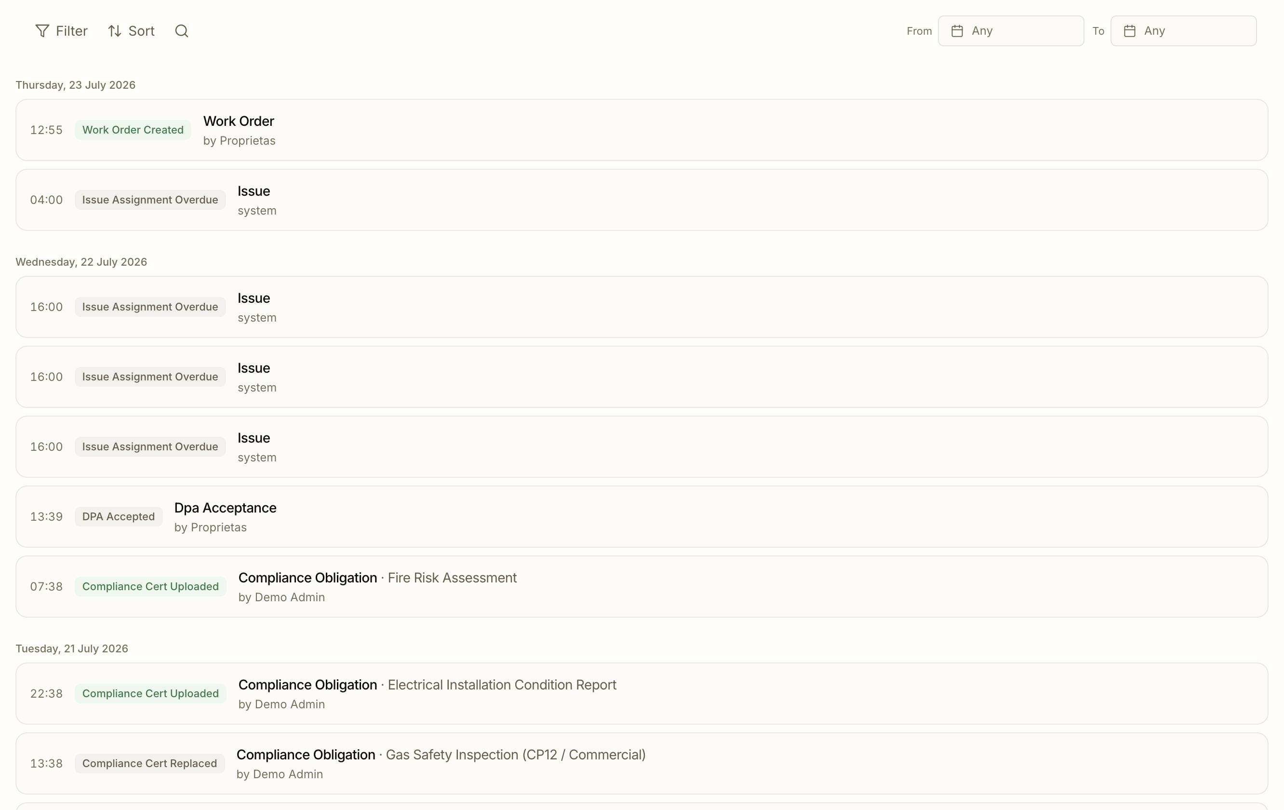Viewport: 1284px width, 810px height.
Task: Open the 04:00 Issue Assignment Overdue entry
Action: pos(642,200)
